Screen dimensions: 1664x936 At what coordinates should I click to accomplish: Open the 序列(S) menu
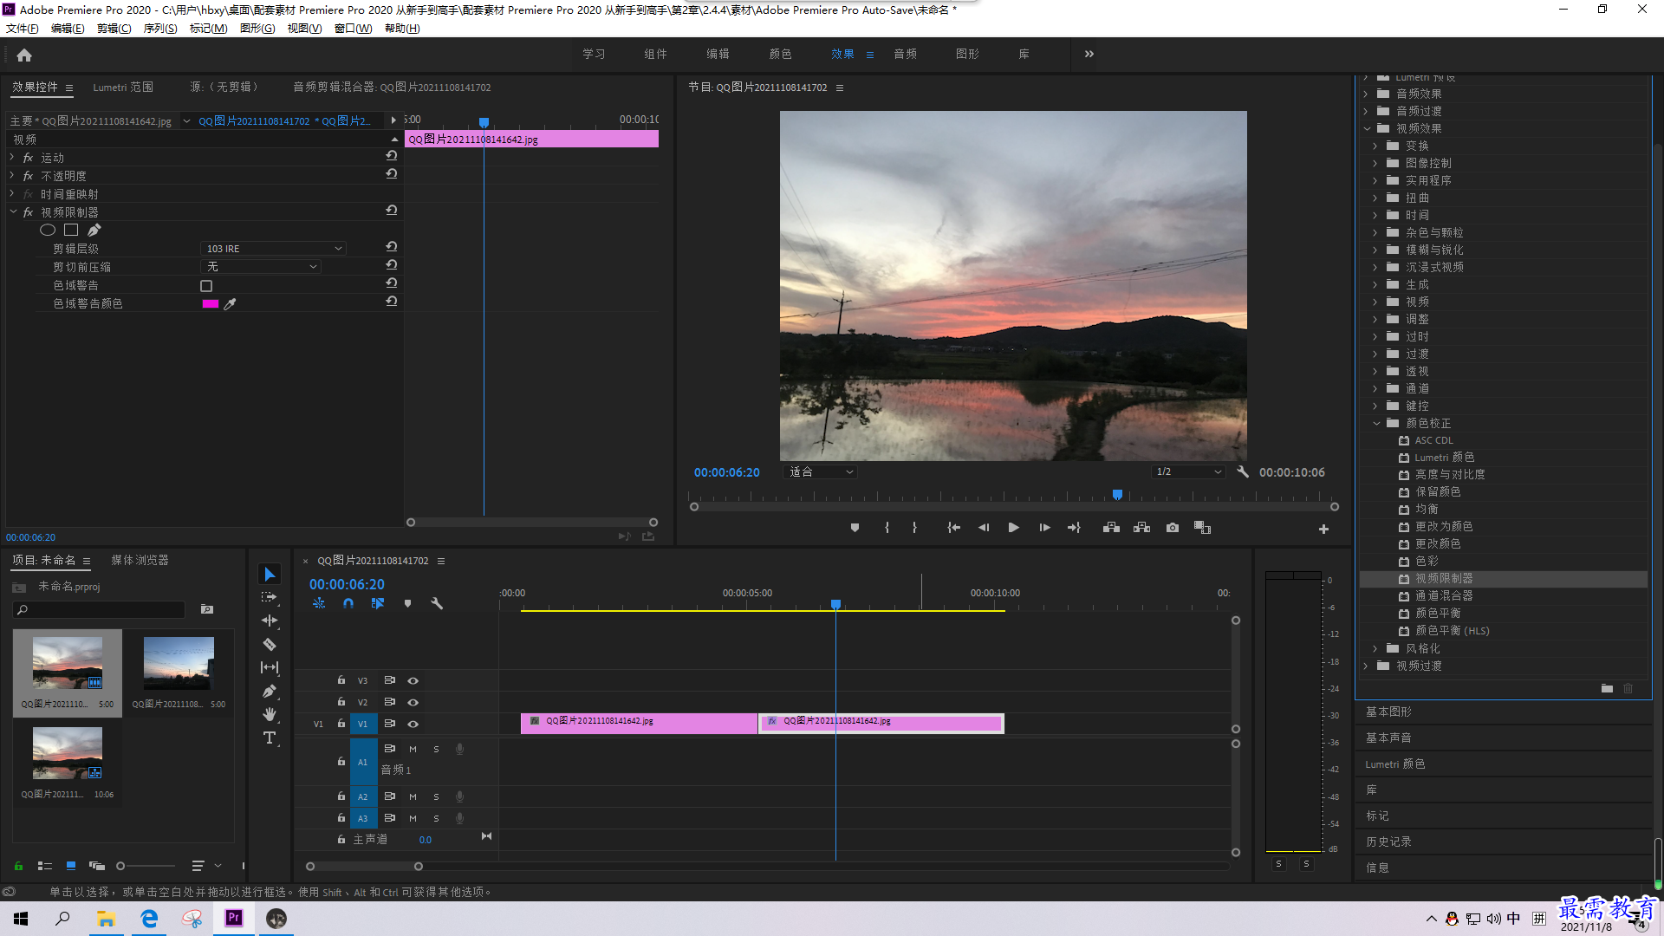click(x=160, y=29)
